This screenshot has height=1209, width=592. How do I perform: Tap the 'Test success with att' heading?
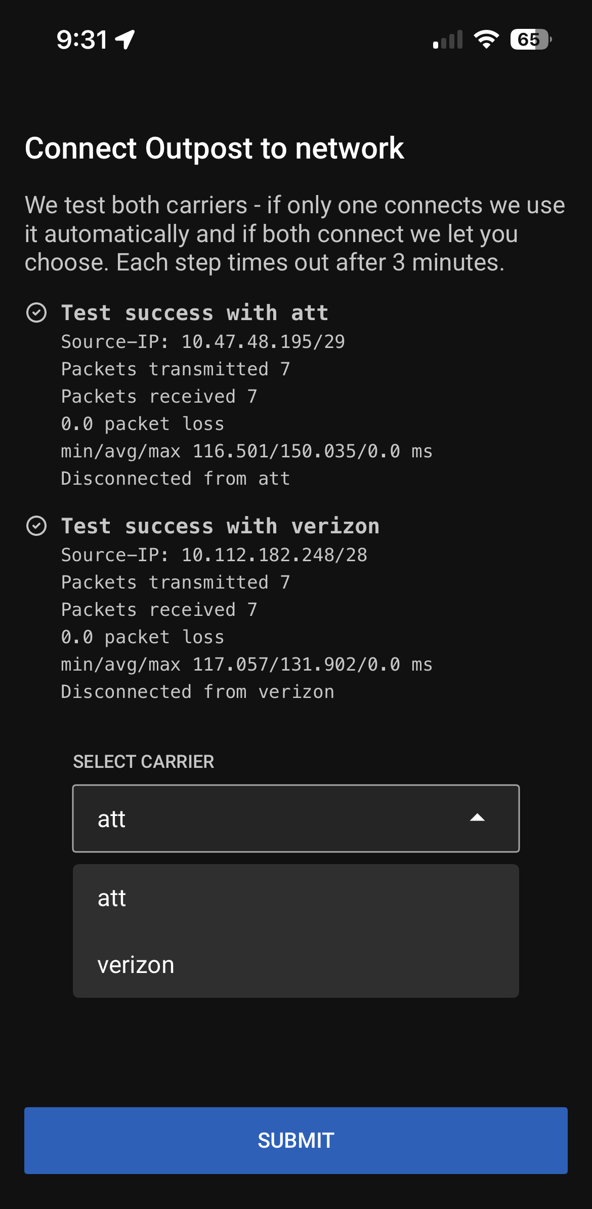pos(195,313)
